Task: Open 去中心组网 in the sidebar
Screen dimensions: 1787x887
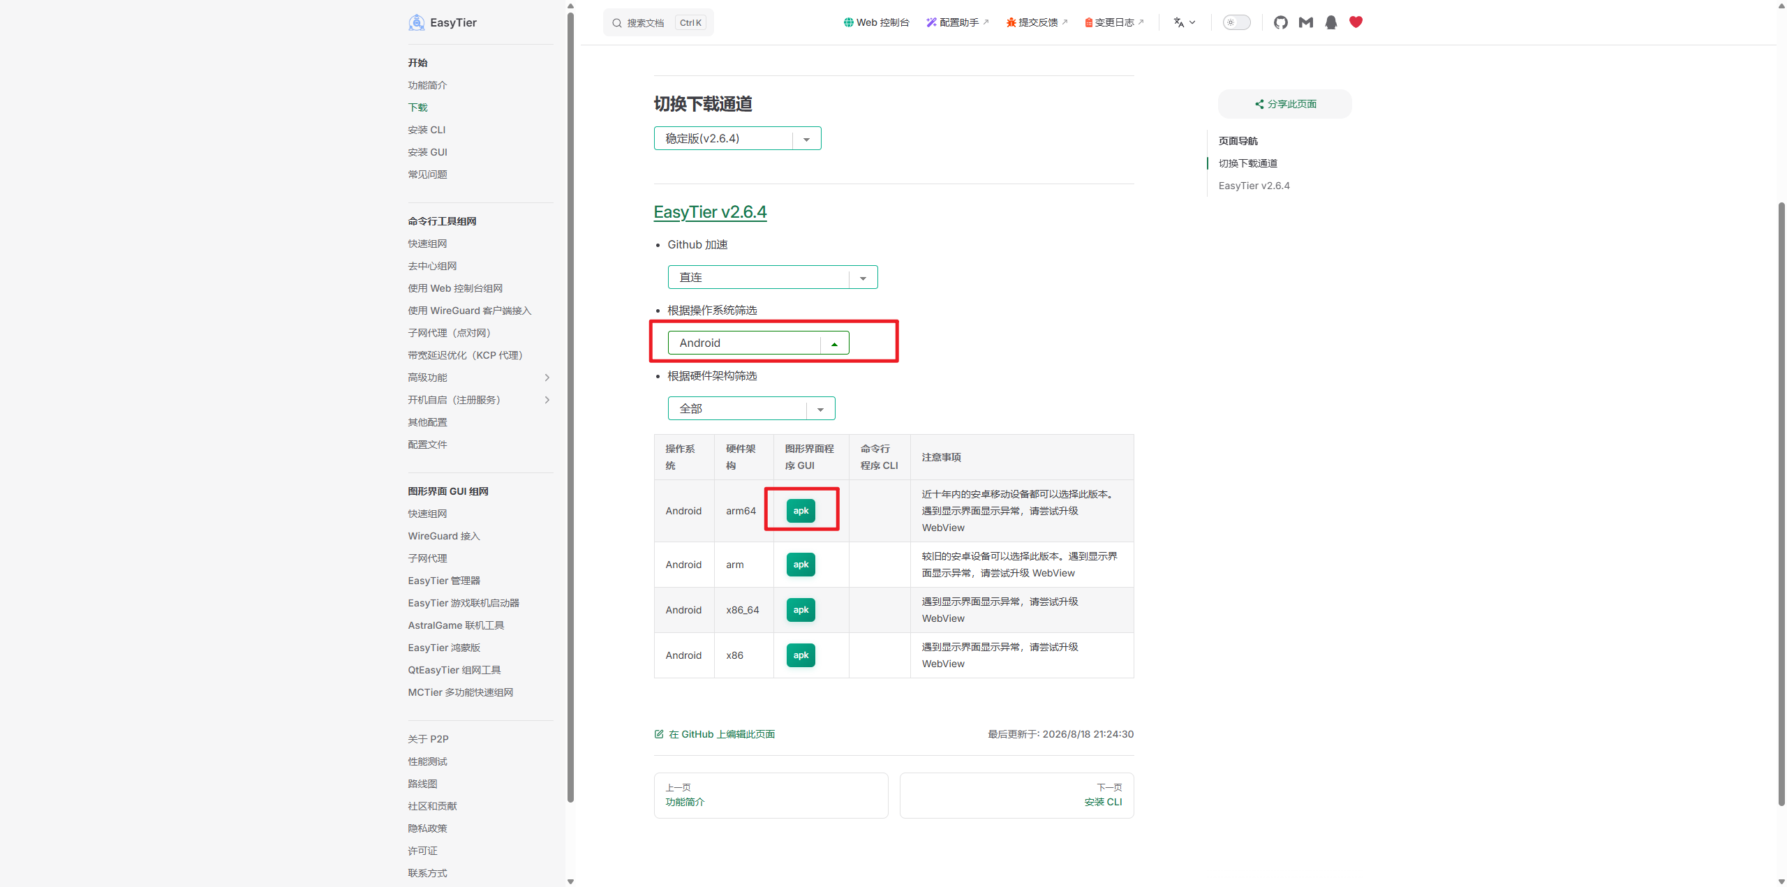Action: pos(432,266)
